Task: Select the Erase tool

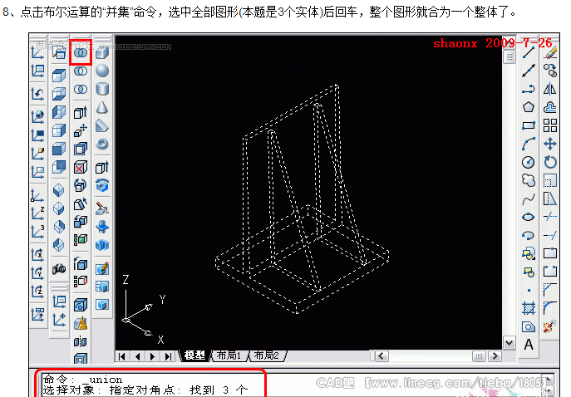Action: (550, 53)
